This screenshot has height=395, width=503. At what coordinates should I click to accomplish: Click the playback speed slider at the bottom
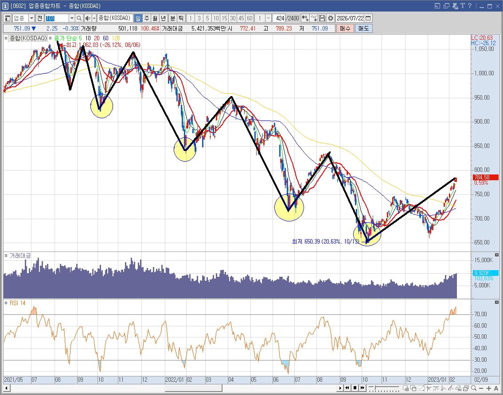click(384, 388)
